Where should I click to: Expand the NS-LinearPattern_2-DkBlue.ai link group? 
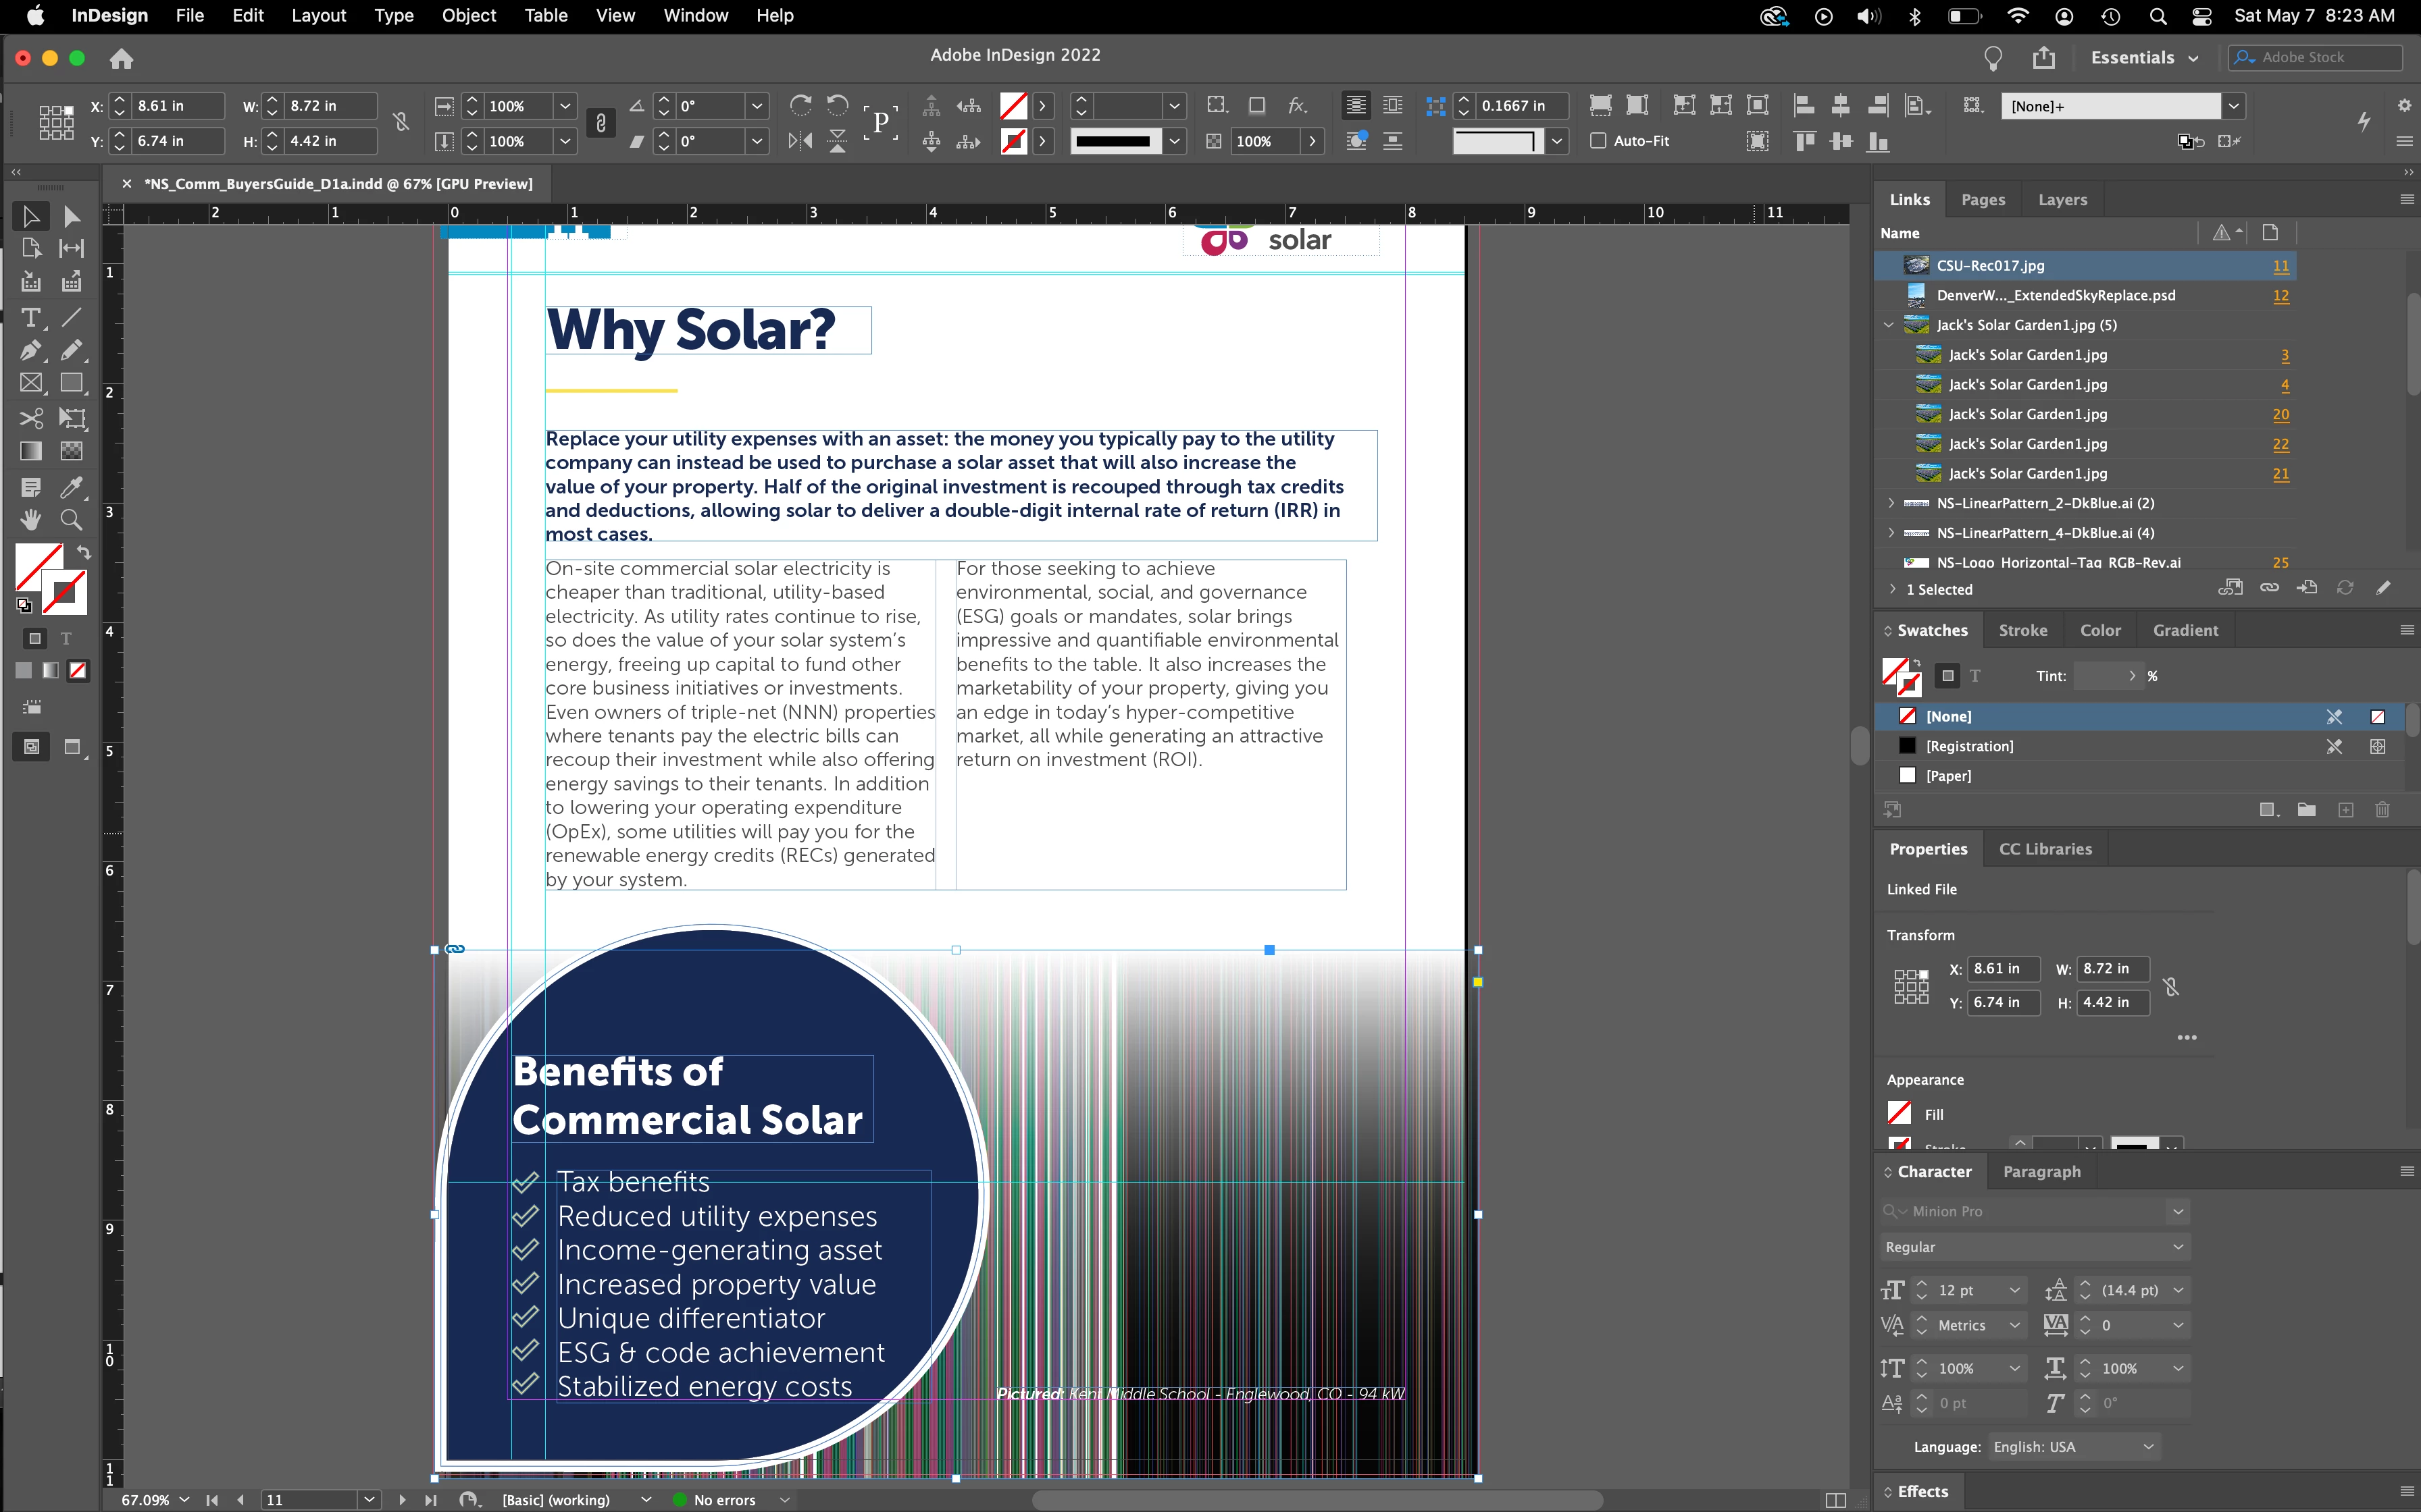1891,503
